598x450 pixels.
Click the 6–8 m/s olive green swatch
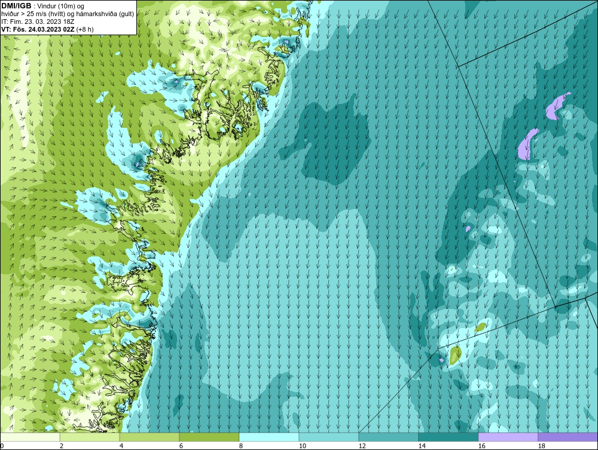209,437
